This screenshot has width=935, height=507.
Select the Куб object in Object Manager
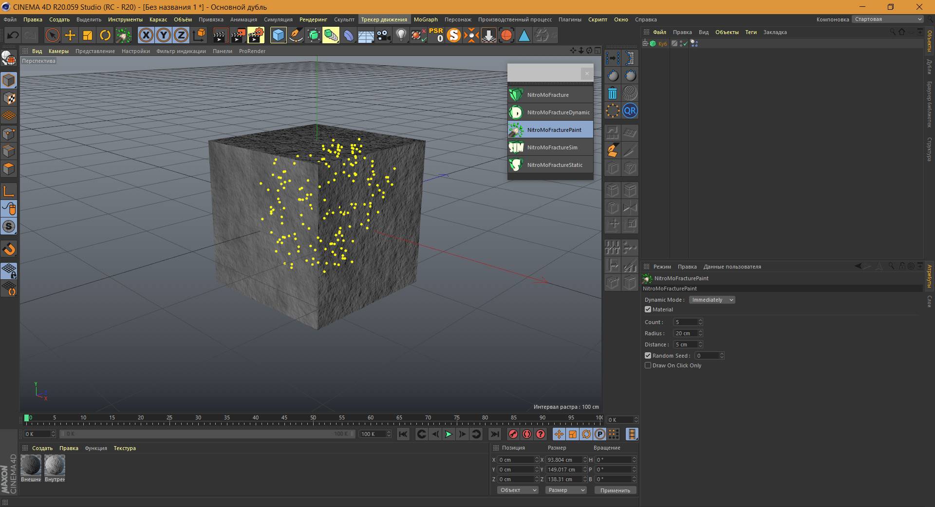[x=662, y=44]
